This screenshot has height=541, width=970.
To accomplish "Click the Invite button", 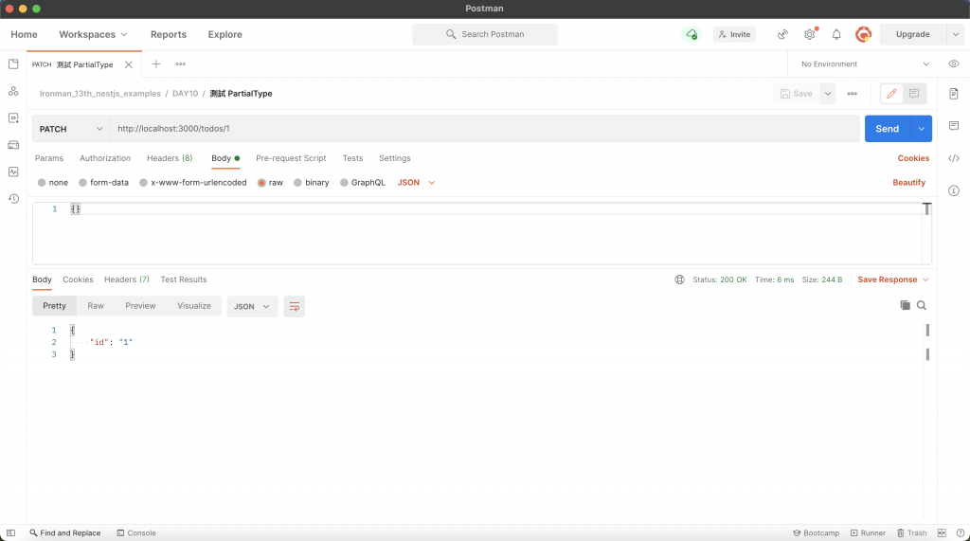I will [734, 35].
